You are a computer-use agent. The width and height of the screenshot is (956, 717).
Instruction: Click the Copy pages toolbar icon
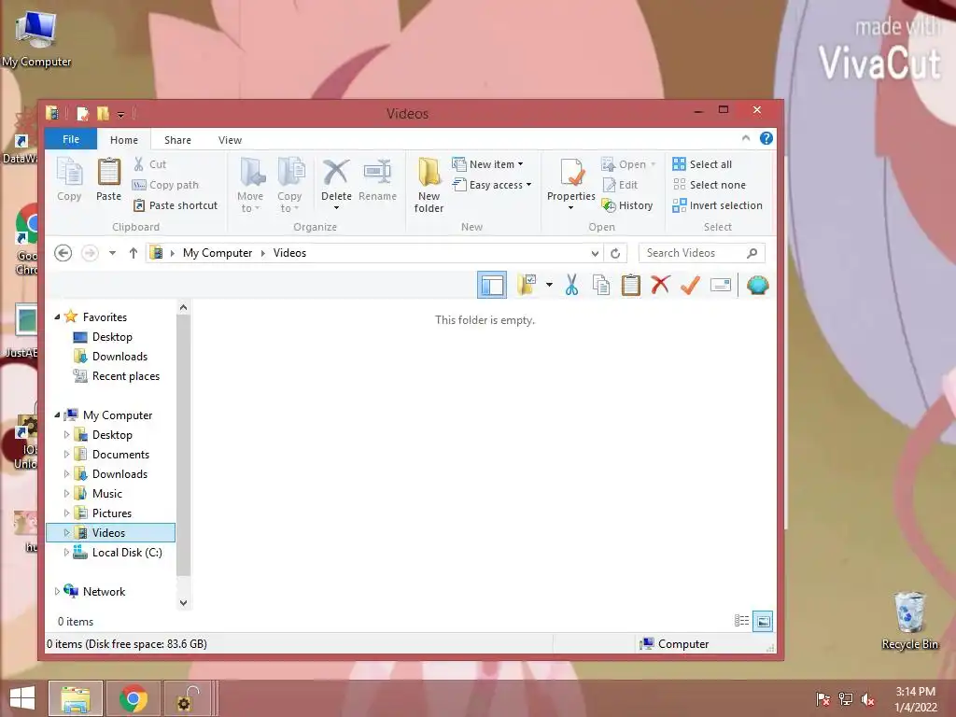tap(601, 285)
